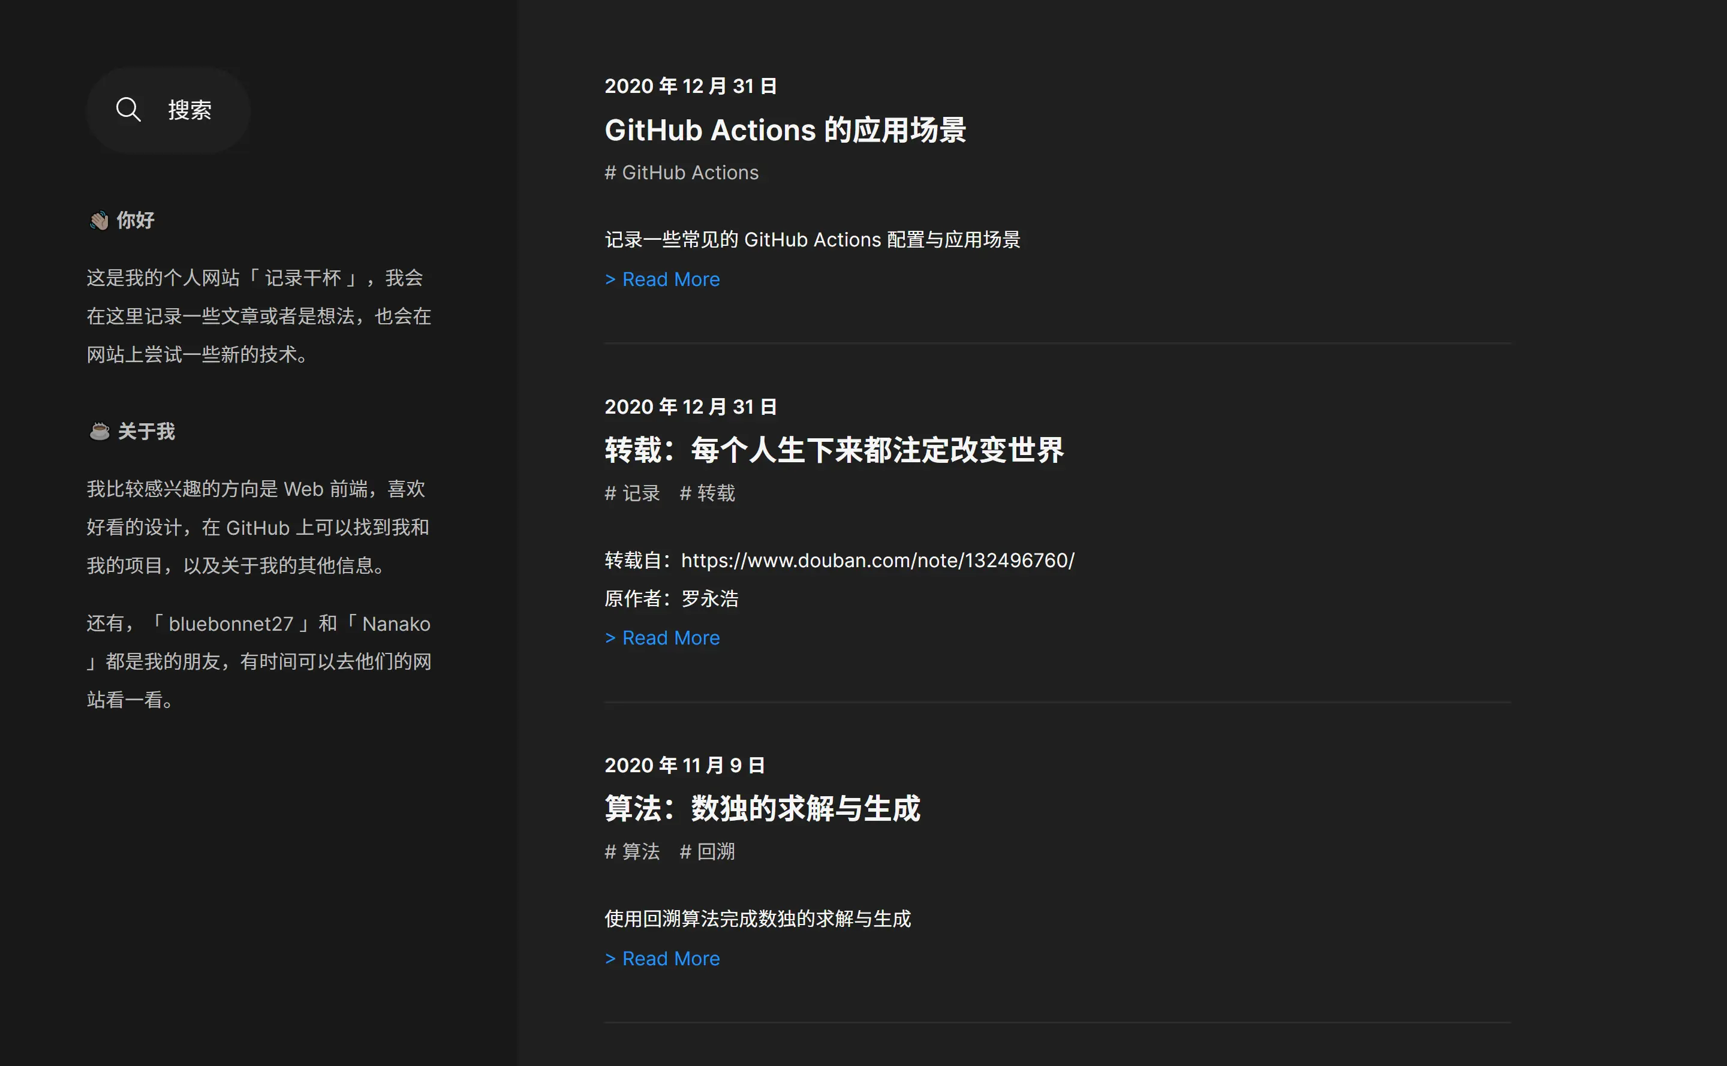The image size is (1727, 1066).
Task: Select the # 转载 tag
Action: click(x=706, y=493)
